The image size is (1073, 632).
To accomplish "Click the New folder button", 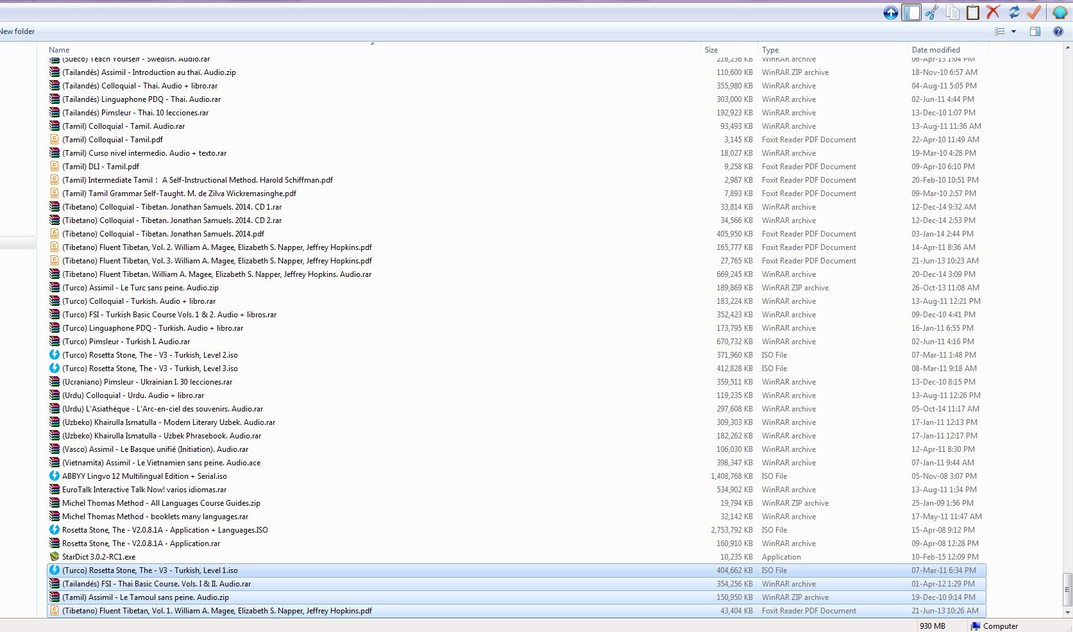I will pos(17,31).
